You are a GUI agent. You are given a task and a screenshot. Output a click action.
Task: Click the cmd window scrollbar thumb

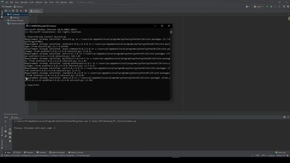pos(171,32)
